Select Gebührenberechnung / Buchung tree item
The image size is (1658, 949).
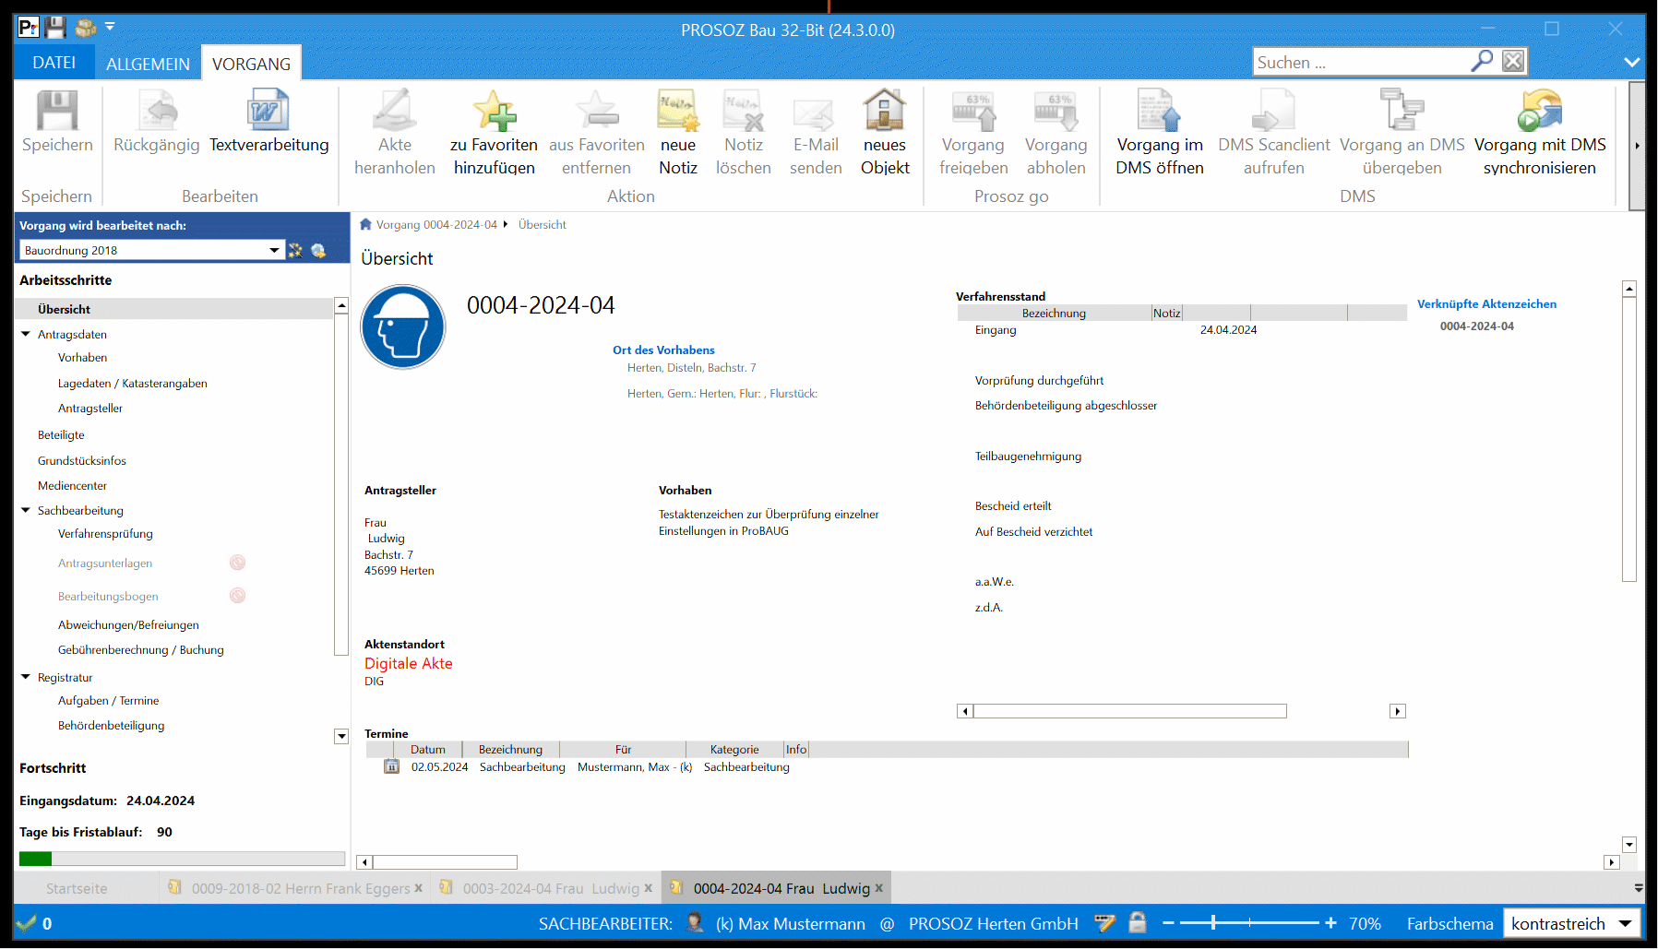click(x=140, y=649)
